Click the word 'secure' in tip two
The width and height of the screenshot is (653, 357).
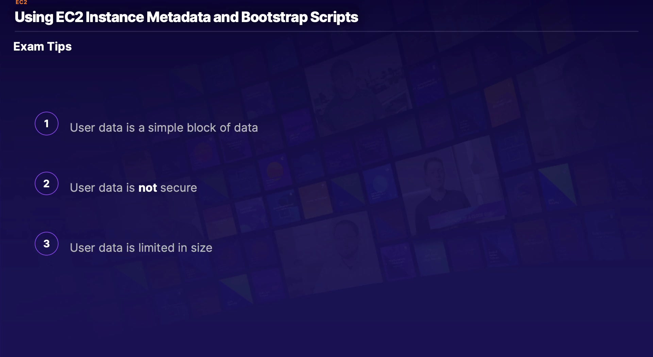[x=179, y=188]
